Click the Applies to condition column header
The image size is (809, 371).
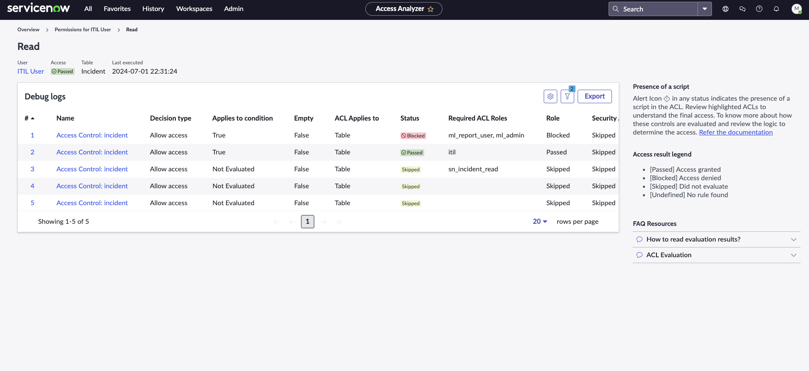(x=242, y=118)
